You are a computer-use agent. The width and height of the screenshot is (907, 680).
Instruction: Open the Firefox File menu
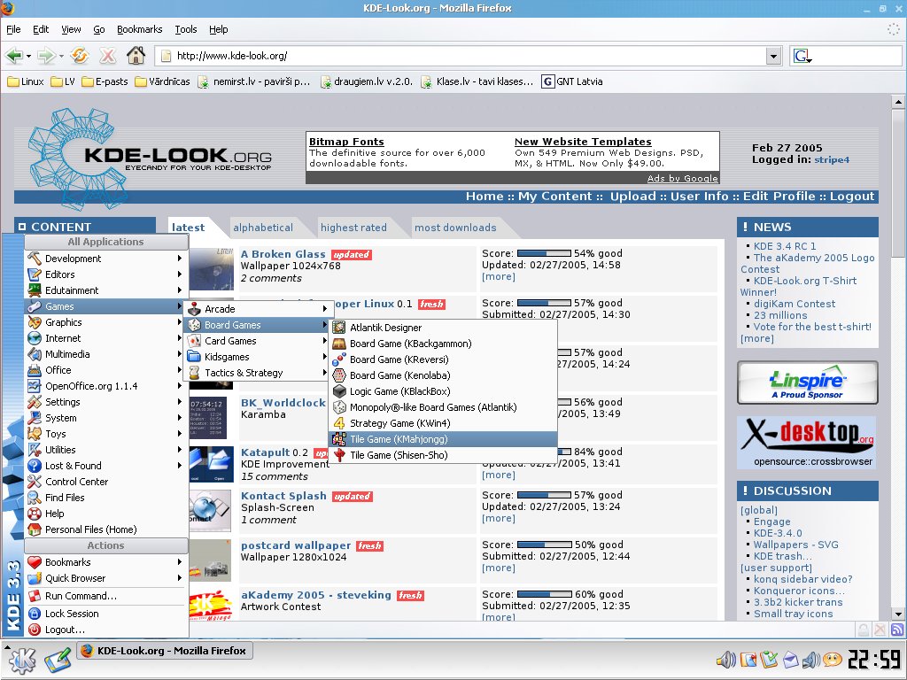point(13,29)
